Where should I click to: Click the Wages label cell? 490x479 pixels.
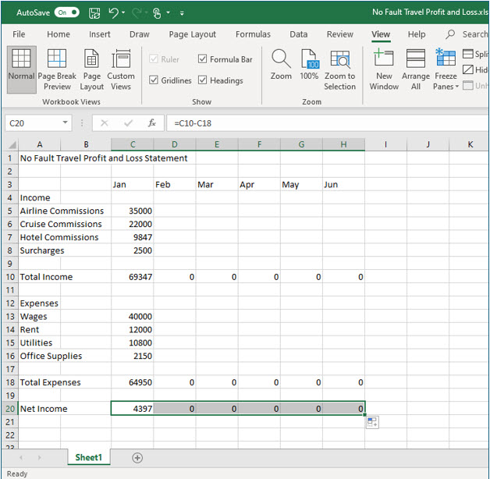click(x=39, y=317)
